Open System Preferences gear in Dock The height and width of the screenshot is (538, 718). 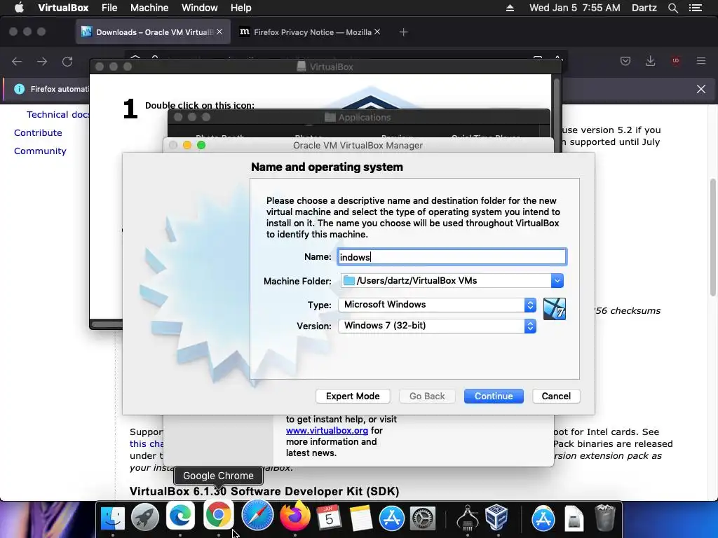pyautogui.click(x=423, y=518)
